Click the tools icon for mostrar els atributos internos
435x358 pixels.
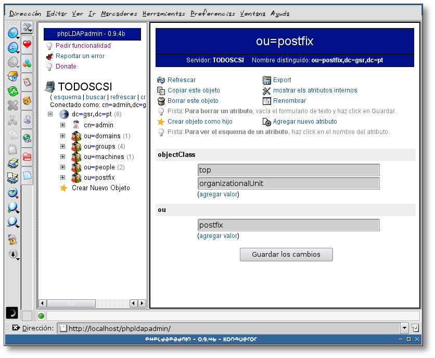coord(266,91)
